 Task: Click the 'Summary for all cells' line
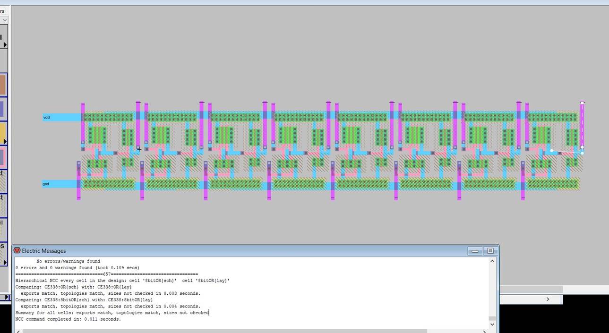112,313
